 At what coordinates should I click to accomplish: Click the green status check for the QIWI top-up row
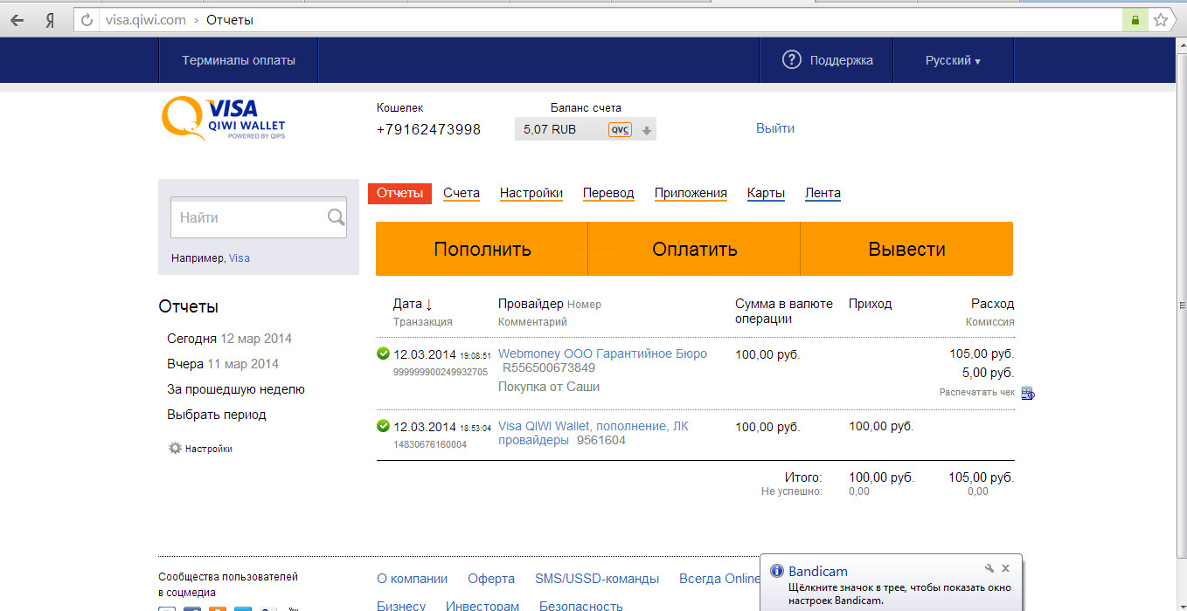(x=383, y=426)
